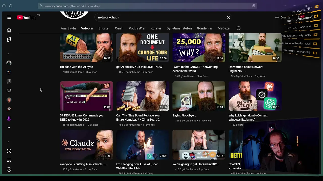Open title got AI anxiety? Do this RIGHT NOW!

pos(140,67)
